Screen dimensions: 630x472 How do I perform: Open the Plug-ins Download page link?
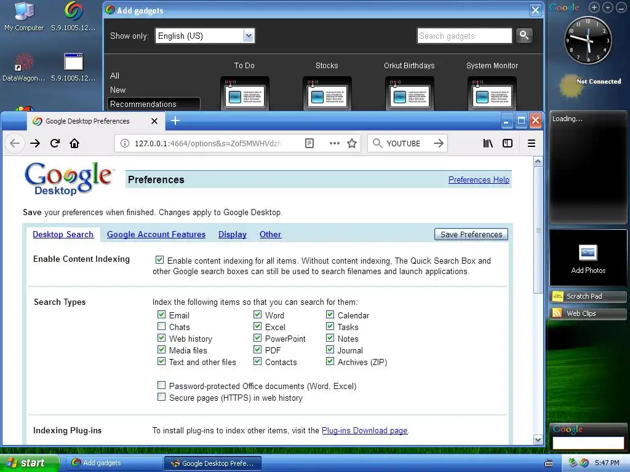pos(364,430)
